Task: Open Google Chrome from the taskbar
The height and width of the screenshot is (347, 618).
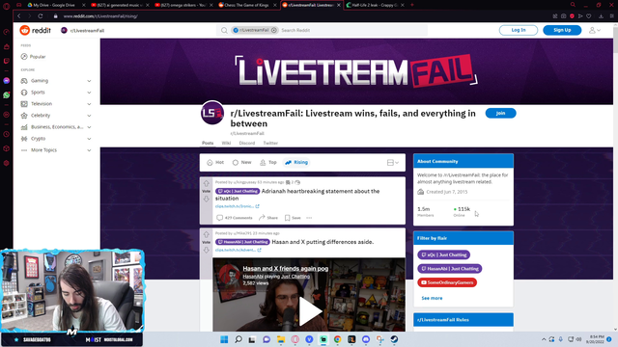Action: pos(337,339)
